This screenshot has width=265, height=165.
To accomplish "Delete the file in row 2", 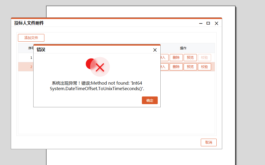I will [176, 67].
